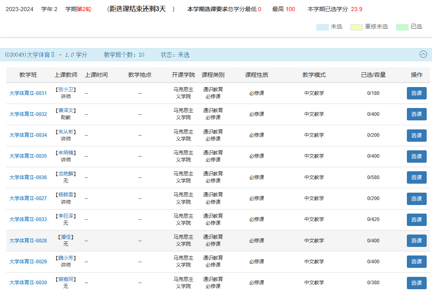Click the 已选 green legend swatch
Screen dimensions: 432x297
tap(402, 27)
